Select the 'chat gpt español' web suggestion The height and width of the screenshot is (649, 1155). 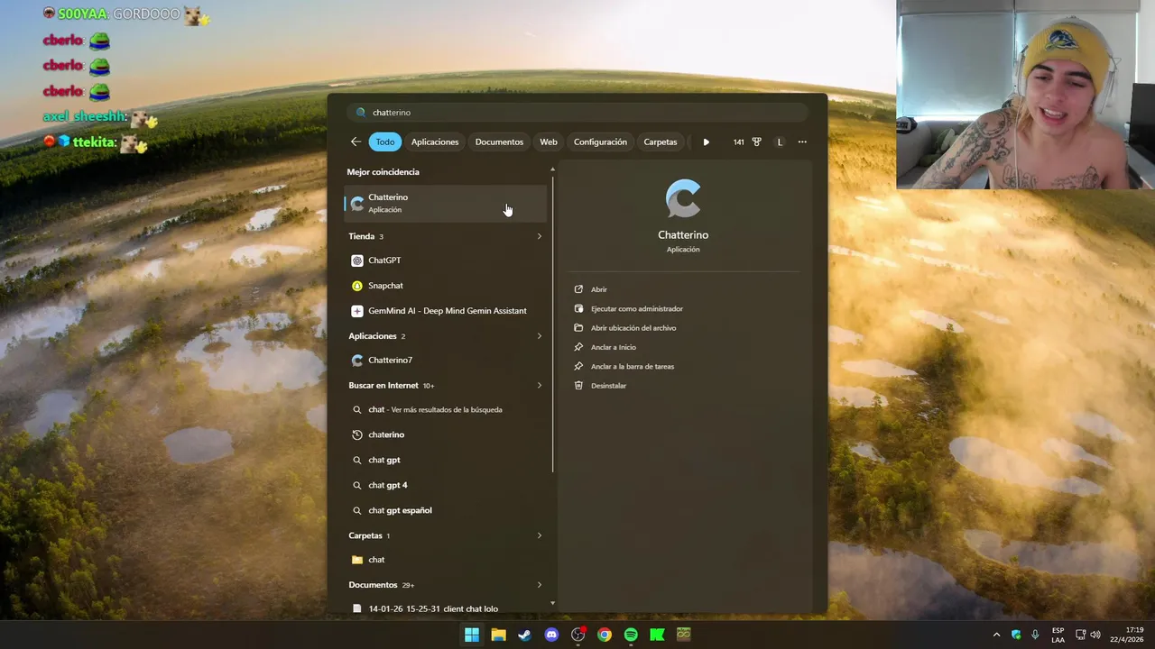[x=446, y=510]
